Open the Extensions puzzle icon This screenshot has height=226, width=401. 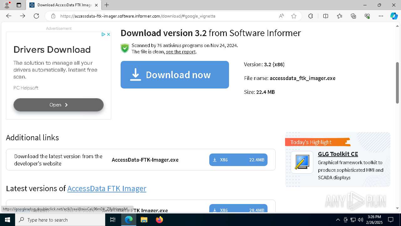(x=310, y=16)
